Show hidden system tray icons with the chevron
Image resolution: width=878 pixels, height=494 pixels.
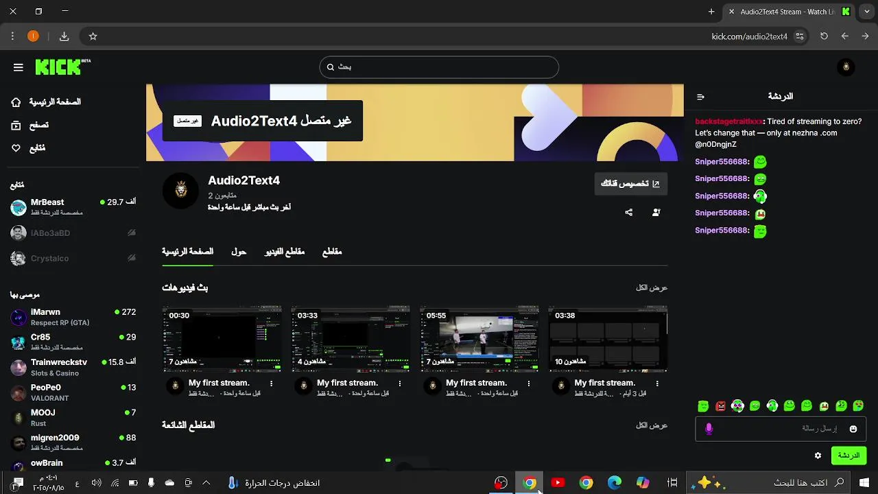click(x=206, y=483)
